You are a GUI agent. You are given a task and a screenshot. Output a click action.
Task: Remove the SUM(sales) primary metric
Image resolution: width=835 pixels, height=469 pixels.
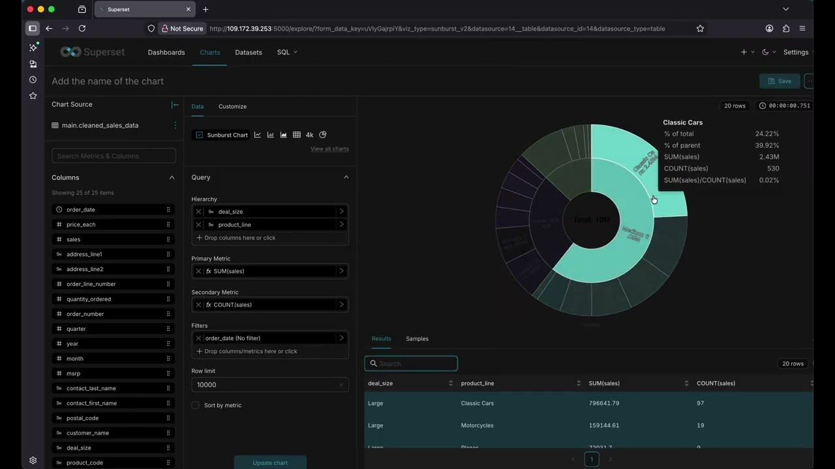pyautogui.click(x=199, y=271)
